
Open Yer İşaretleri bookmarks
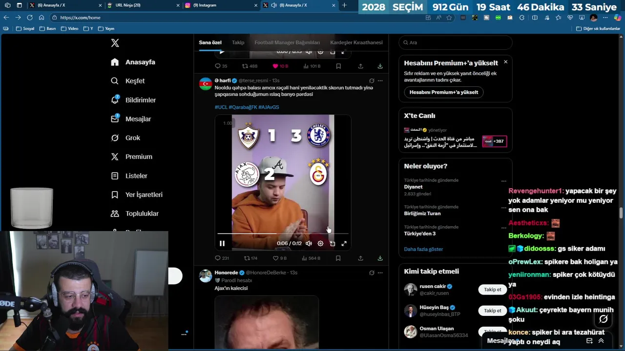click(x=137, y=195)
